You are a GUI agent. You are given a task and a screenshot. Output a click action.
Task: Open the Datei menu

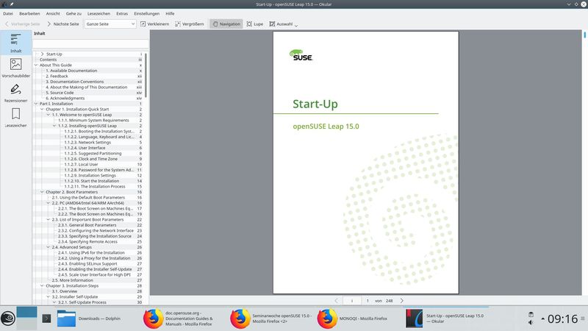(8, 13)
